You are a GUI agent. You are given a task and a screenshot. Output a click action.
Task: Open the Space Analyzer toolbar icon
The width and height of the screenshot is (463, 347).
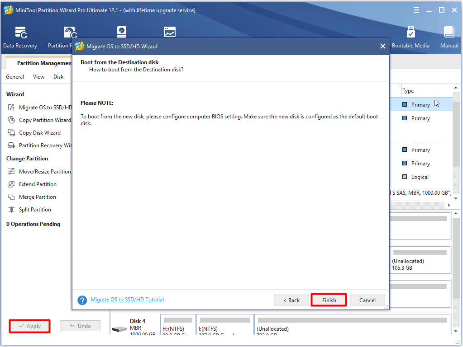(169, 32)
